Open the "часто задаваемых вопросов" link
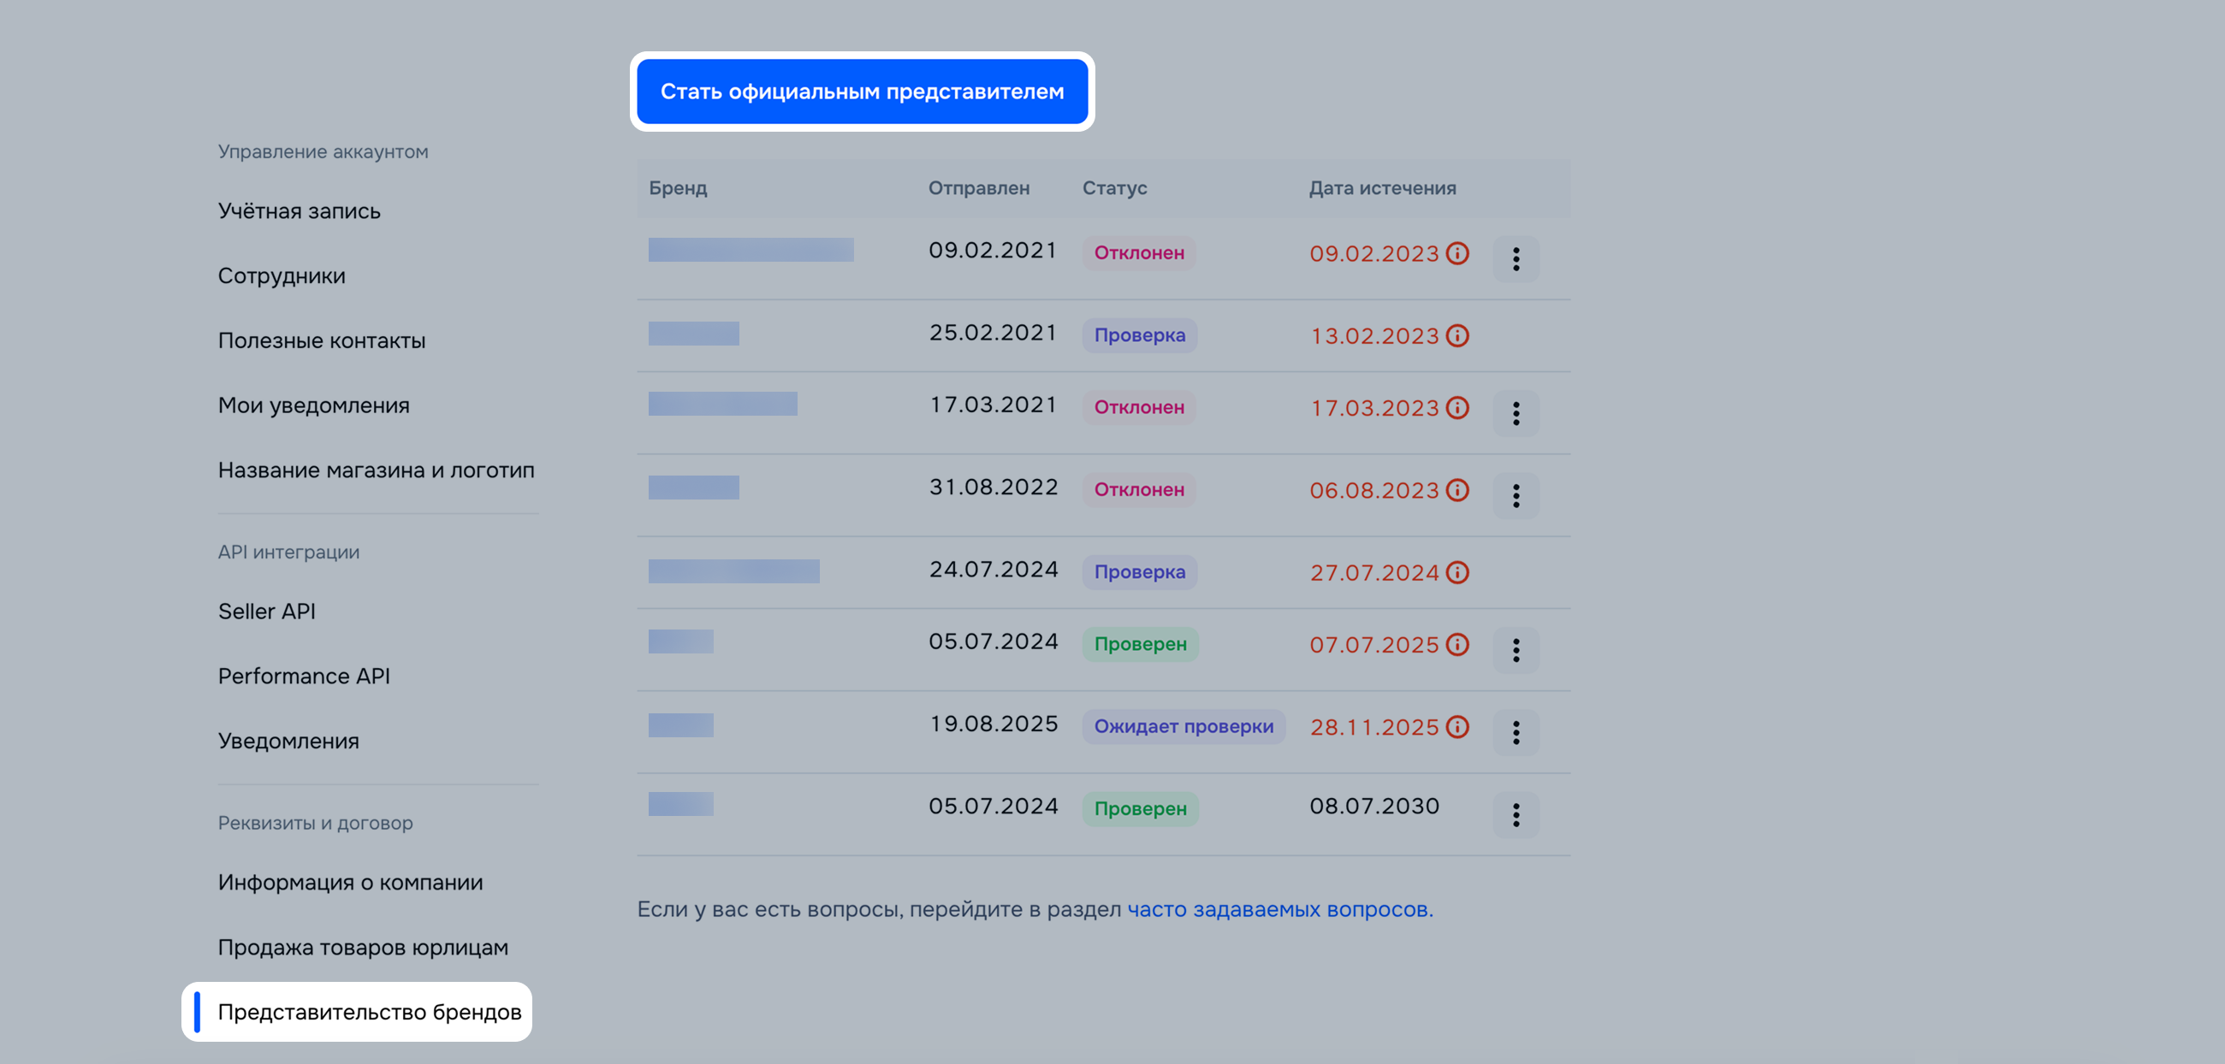 pos(1279,908)
